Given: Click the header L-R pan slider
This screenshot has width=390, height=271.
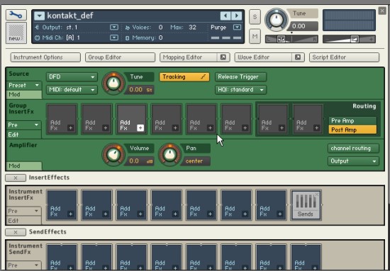Looking at the screenshot, I should tap(291, 39).
